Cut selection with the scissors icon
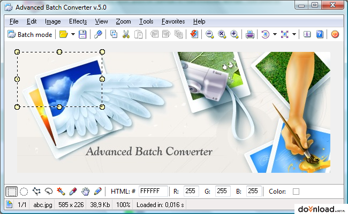The image size is (348, 214). [126, 34]
